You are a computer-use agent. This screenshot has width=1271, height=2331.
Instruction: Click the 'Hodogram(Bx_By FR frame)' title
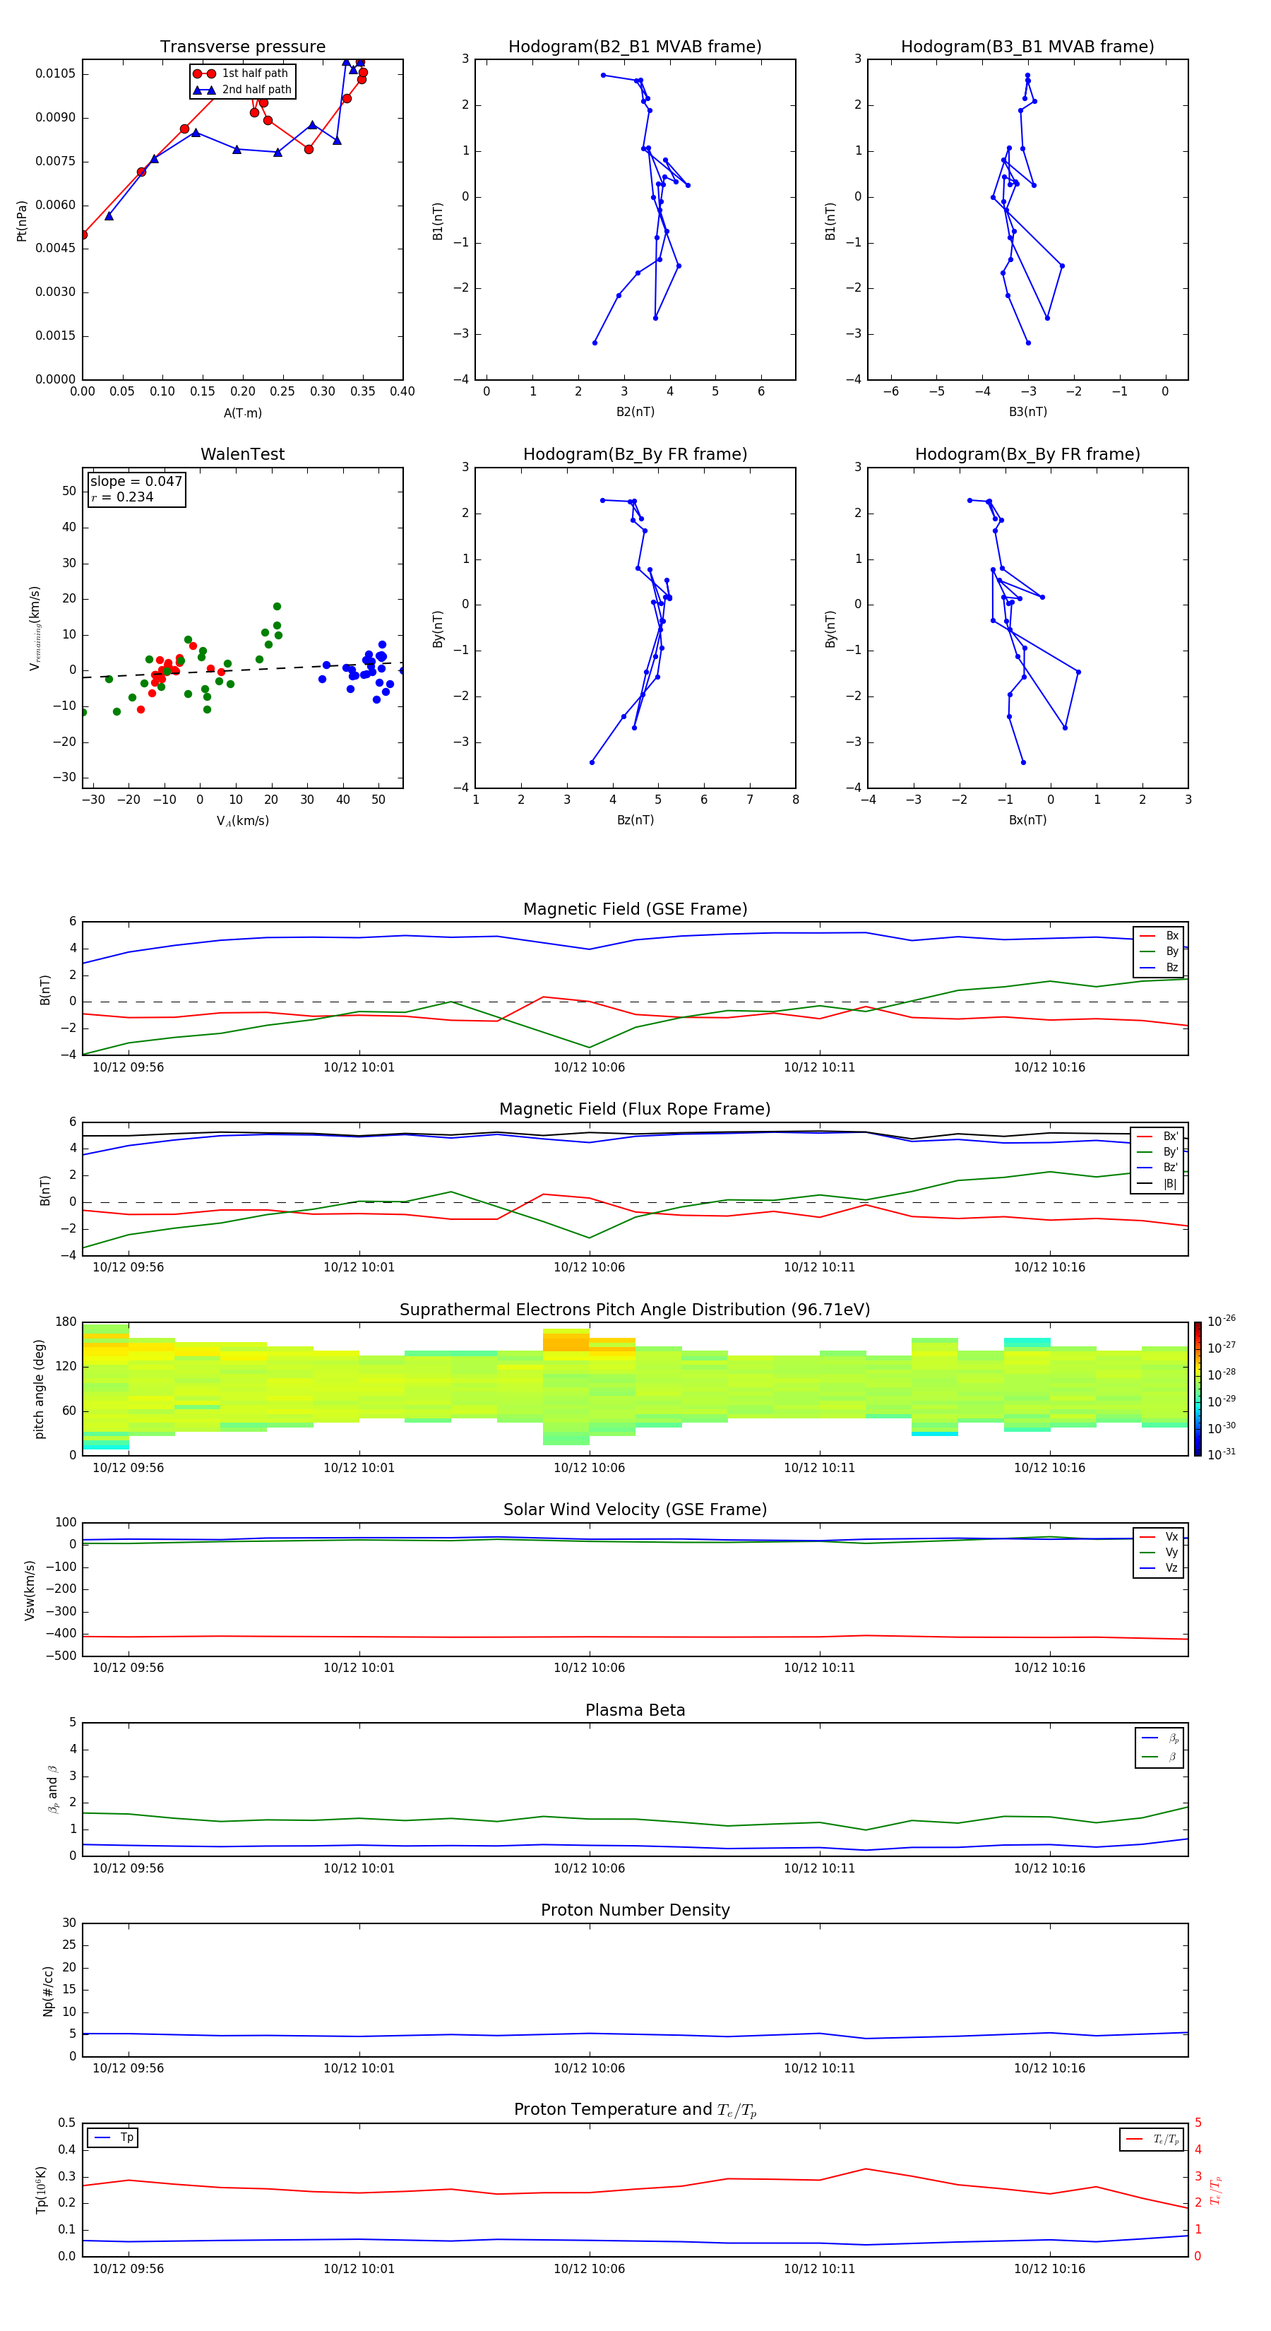point(1027,454)
